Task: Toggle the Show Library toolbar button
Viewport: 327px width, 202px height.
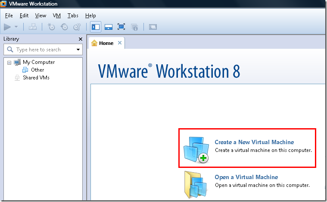Action: (x=96, y=27)
